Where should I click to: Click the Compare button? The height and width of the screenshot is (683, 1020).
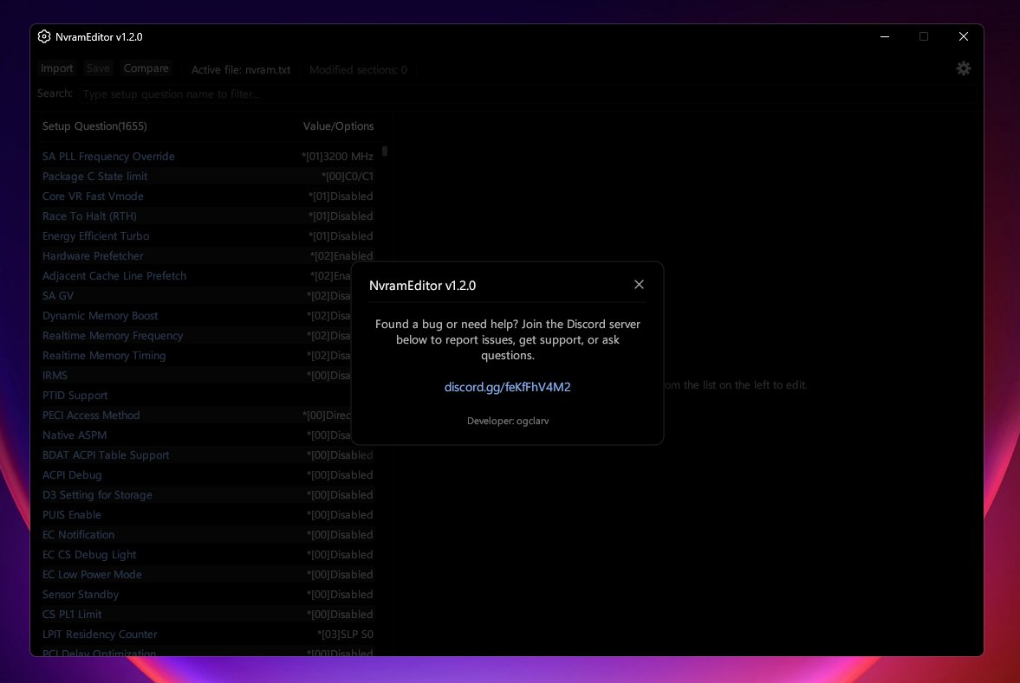146,68
